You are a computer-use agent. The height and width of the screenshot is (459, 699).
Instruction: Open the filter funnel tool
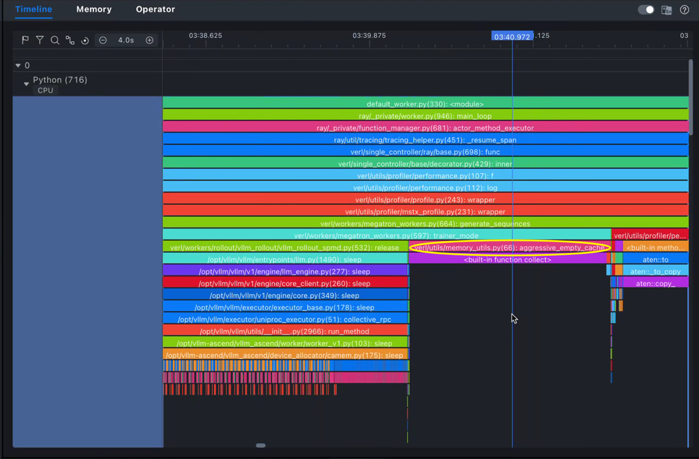tap(40, 40)
